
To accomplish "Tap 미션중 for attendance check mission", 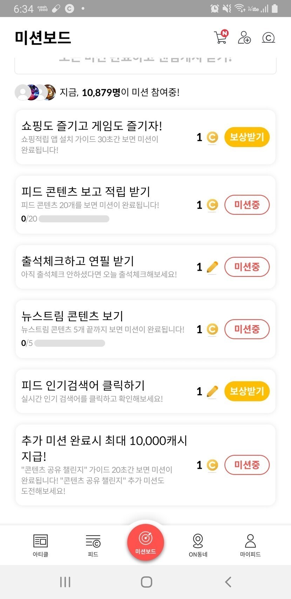I will click(x=247, y=267).
